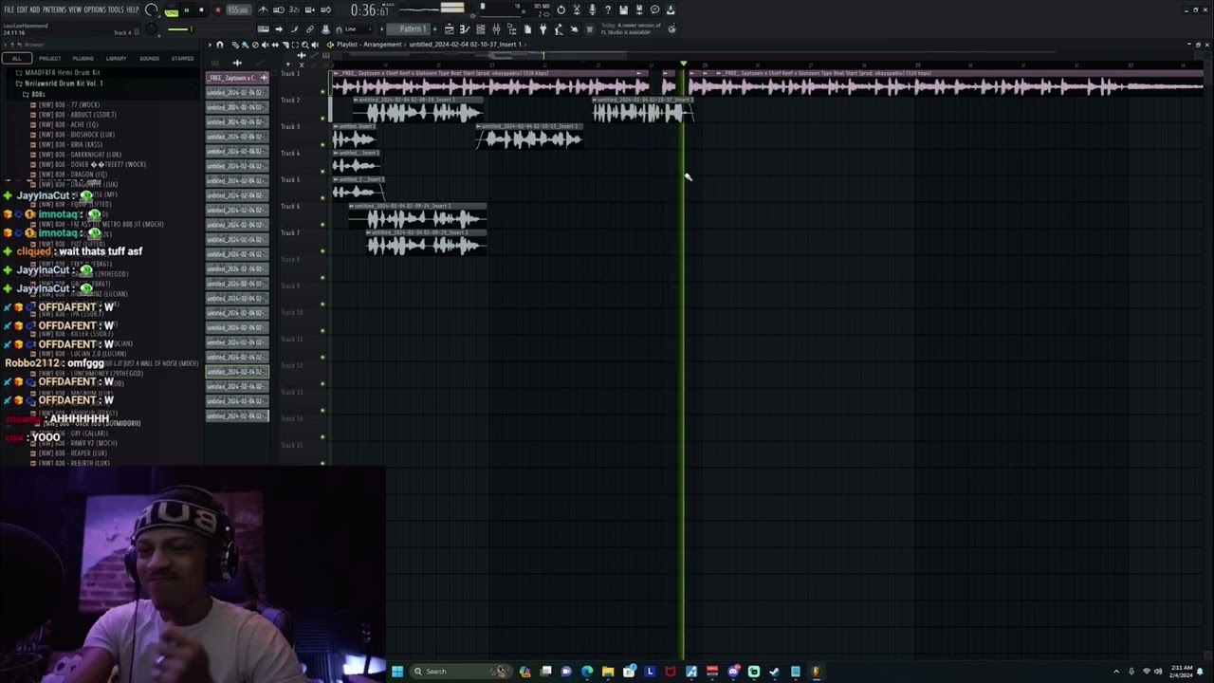Image resolution: width=1214 pixels, height=683 pixels.
Task: Open the ADD menu
Action: [x=35, y=9]
